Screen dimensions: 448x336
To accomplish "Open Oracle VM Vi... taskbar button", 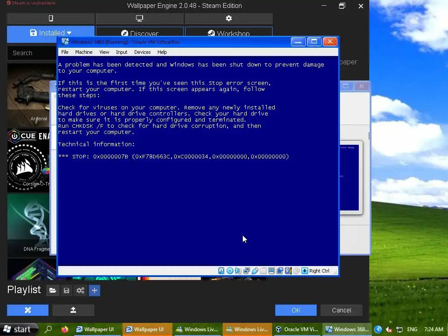I will (297, 329).
